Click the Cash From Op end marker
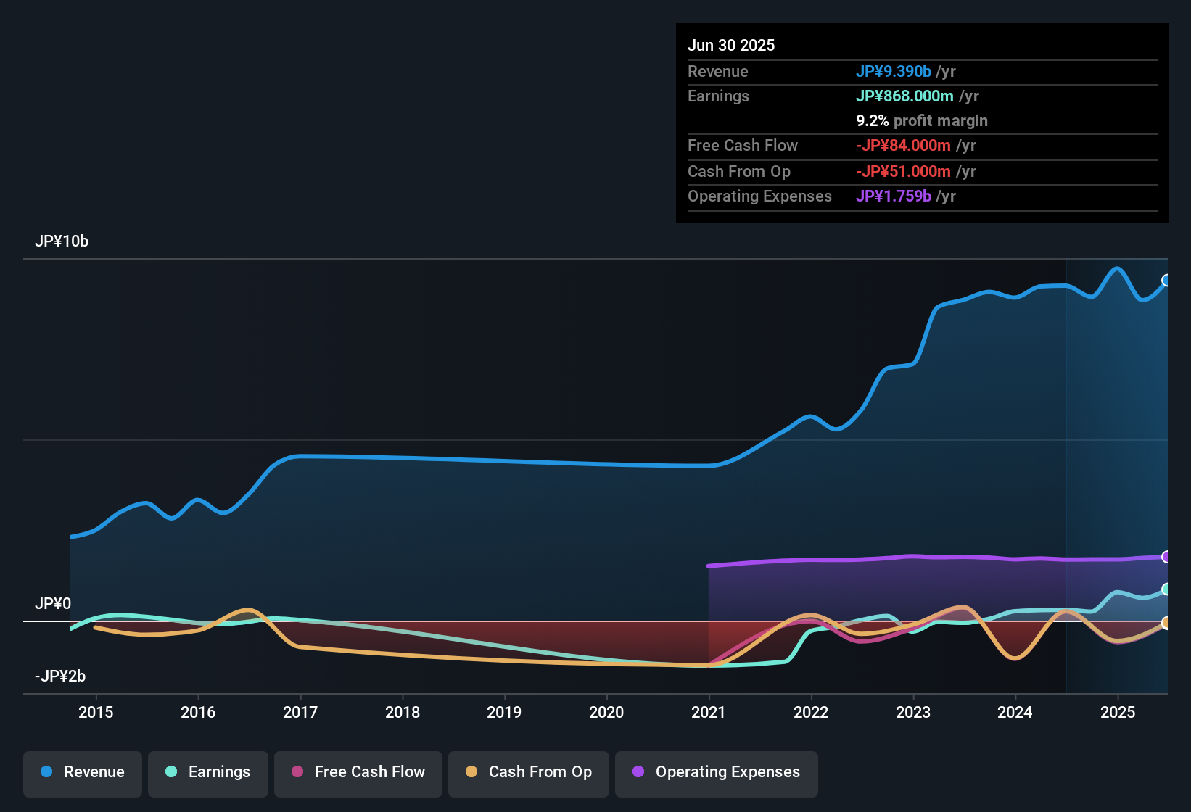This screenshot has height=812, width=1191. [1166, 623]
